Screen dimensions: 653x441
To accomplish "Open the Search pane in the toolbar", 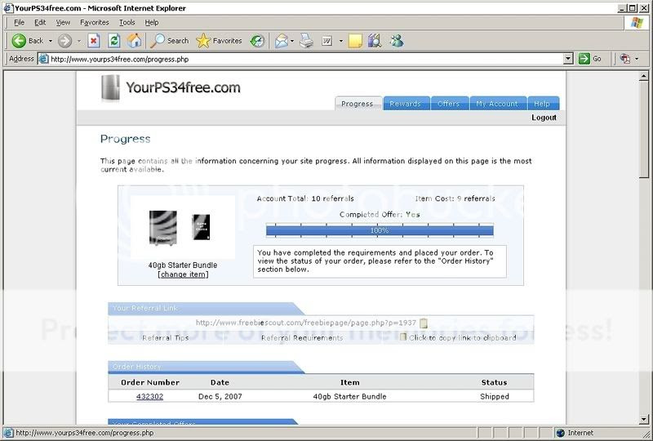I will tap(170, 41).
